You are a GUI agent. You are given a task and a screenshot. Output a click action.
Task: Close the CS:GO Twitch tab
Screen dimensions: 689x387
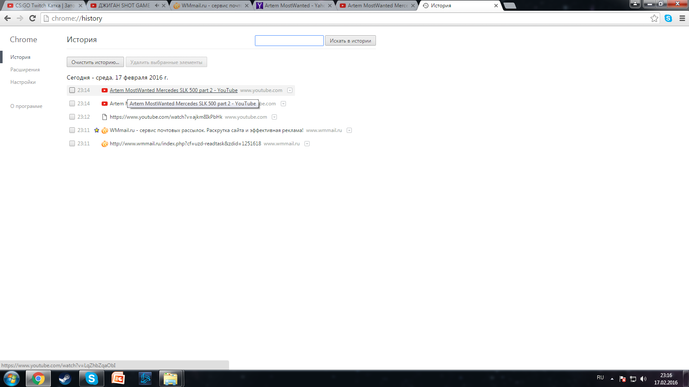(x=80, y=6)
